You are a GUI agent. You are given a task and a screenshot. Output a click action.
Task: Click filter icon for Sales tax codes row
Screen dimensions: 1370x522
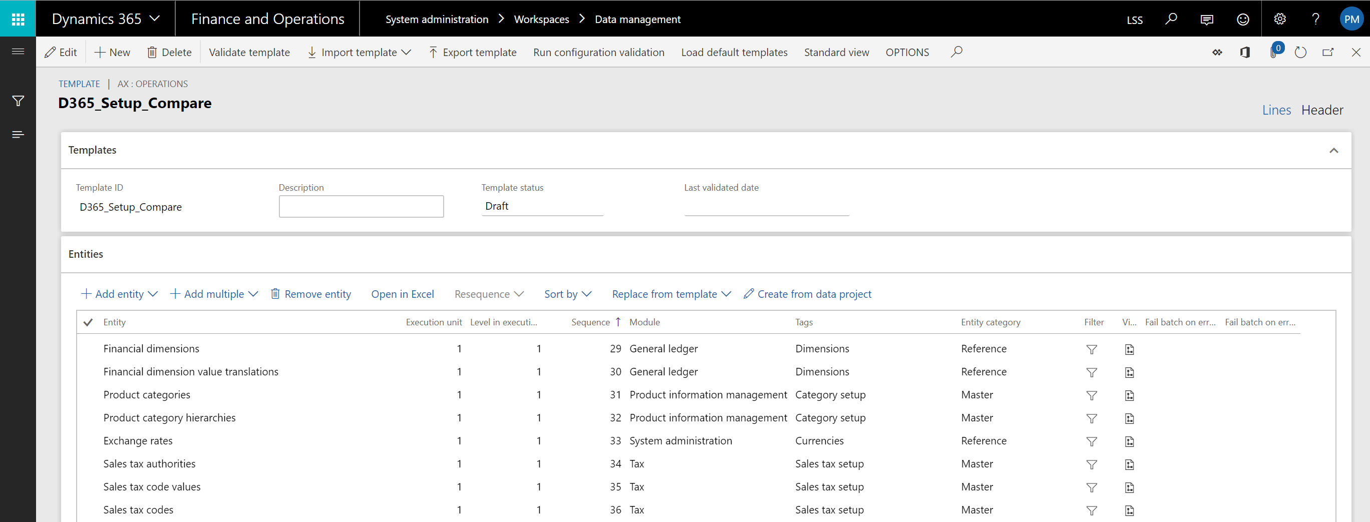[1091, 510]
